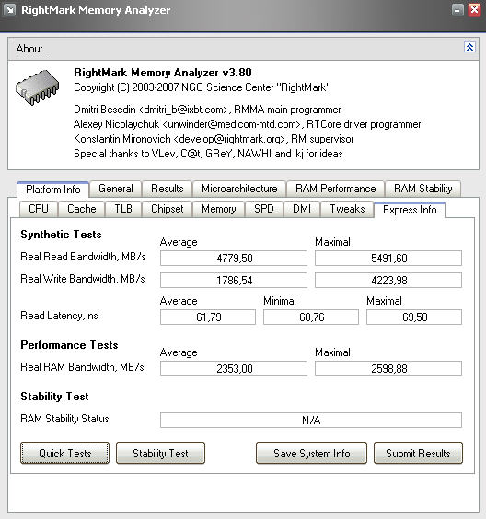Click RAM Stability Status field N/A

click(311, 420)
